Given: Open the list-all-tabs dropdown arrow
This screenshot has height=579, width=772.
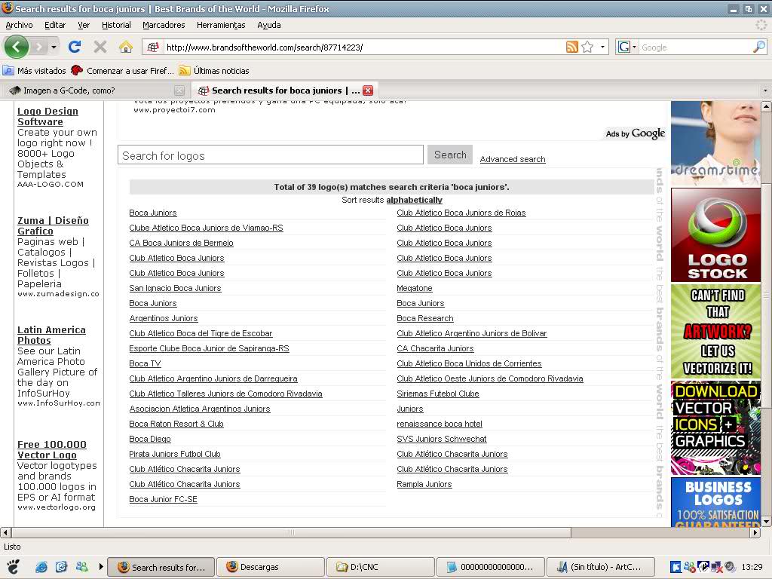Looking at the screenshot, I should click(x=765, y=90).
